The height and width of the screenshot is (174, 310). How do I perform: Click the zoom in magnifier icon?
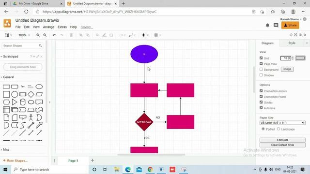[38, 35]
